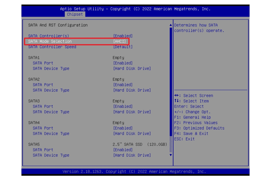Select the SATA Controller(s) label
Viewport: 270px width, 181px height.
[48, 36]
